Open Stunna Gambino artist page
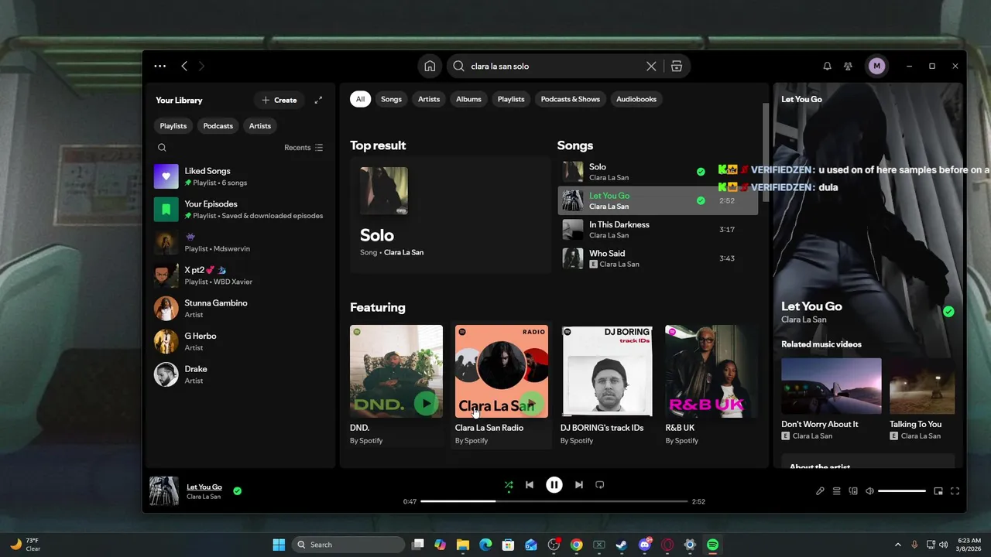The width and height of the screenshot is (991, 557). [241, 309]
